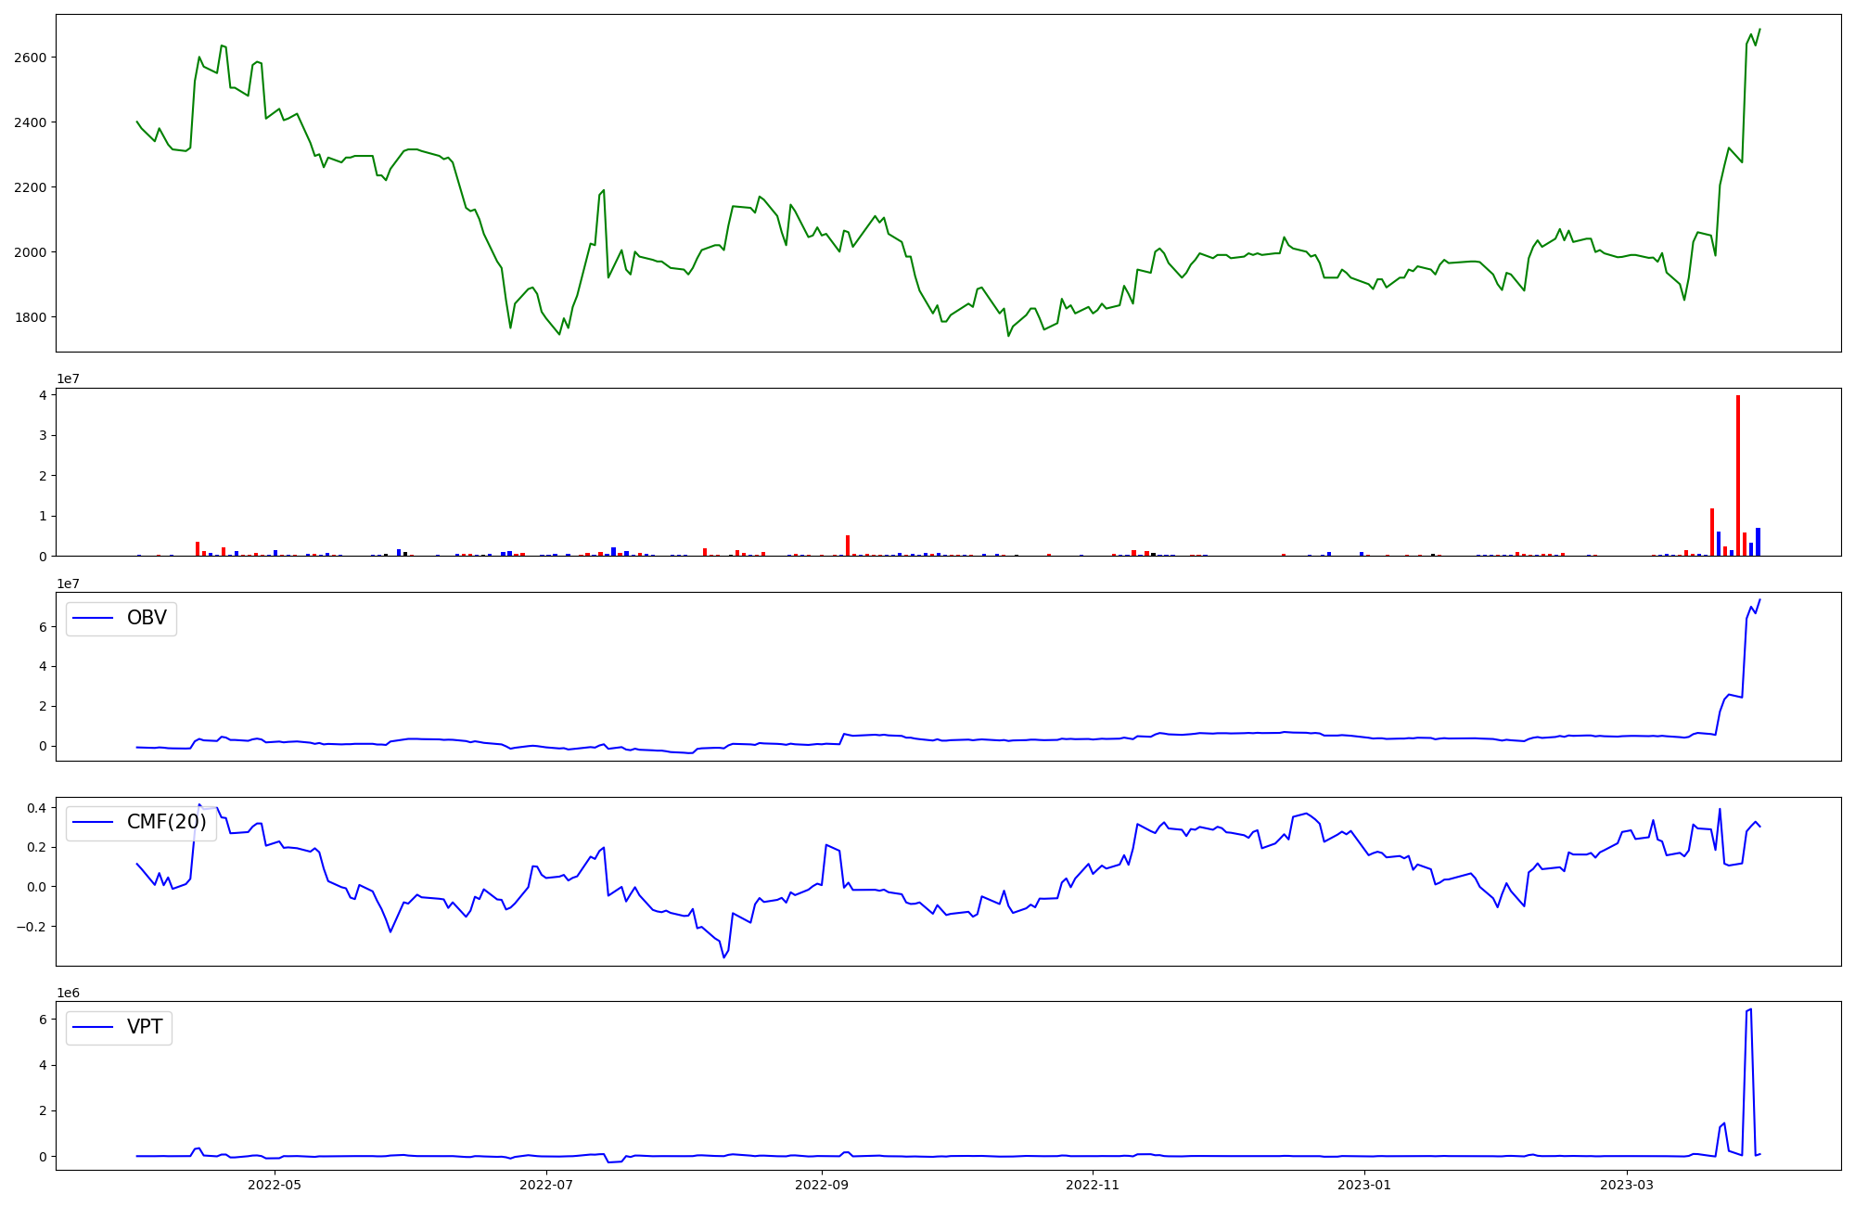Click the CMF(20) legend entry

click(x=166, y=822)
